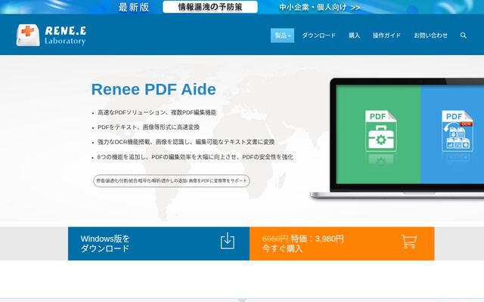Expand the 製品 dropdown menu

coord(282,35)
